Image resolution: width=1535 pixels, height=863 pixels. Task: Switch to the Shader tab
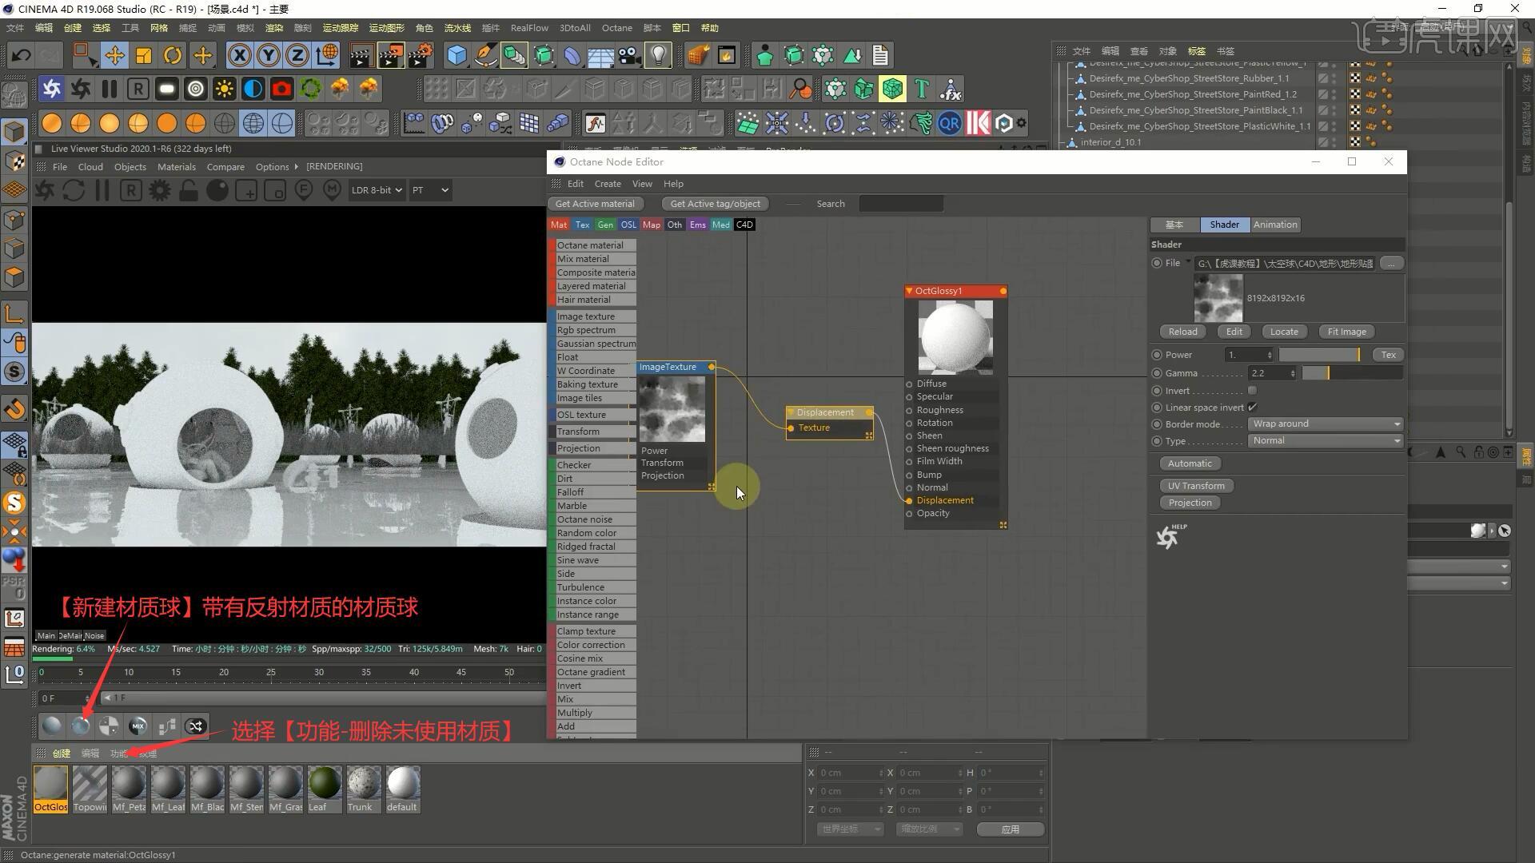coord(1224,225)
